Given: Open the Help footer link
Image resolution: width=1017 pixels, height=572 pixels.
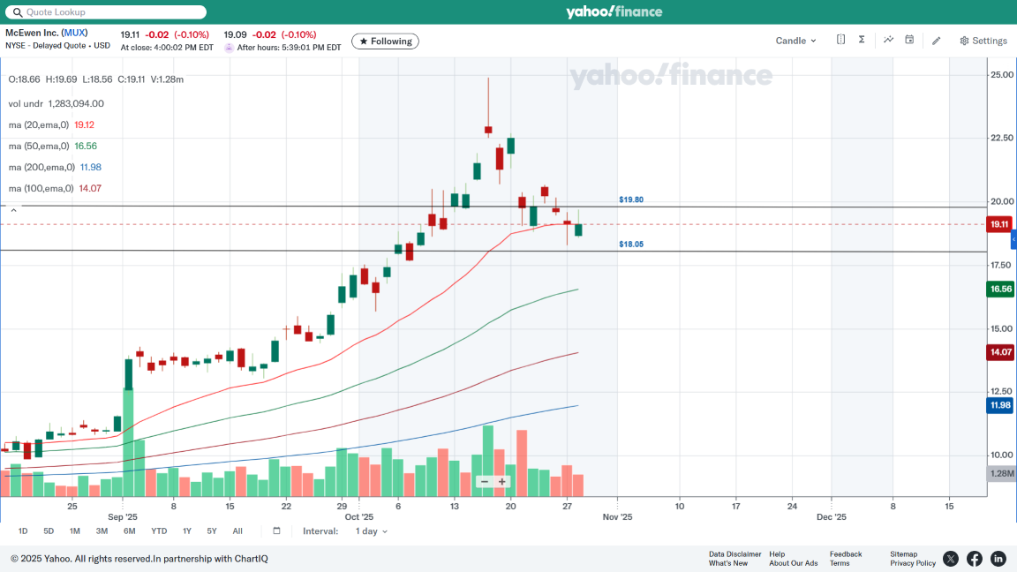Looking at the screenshot, I should coord(777,553).
